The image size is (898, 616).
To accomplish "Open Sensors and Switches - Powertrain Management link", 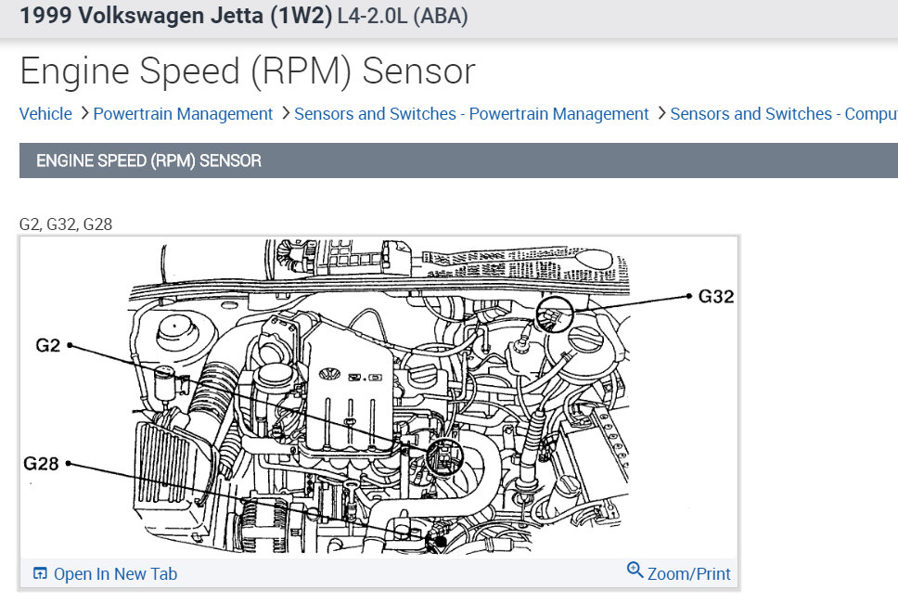I will [471, 114].
